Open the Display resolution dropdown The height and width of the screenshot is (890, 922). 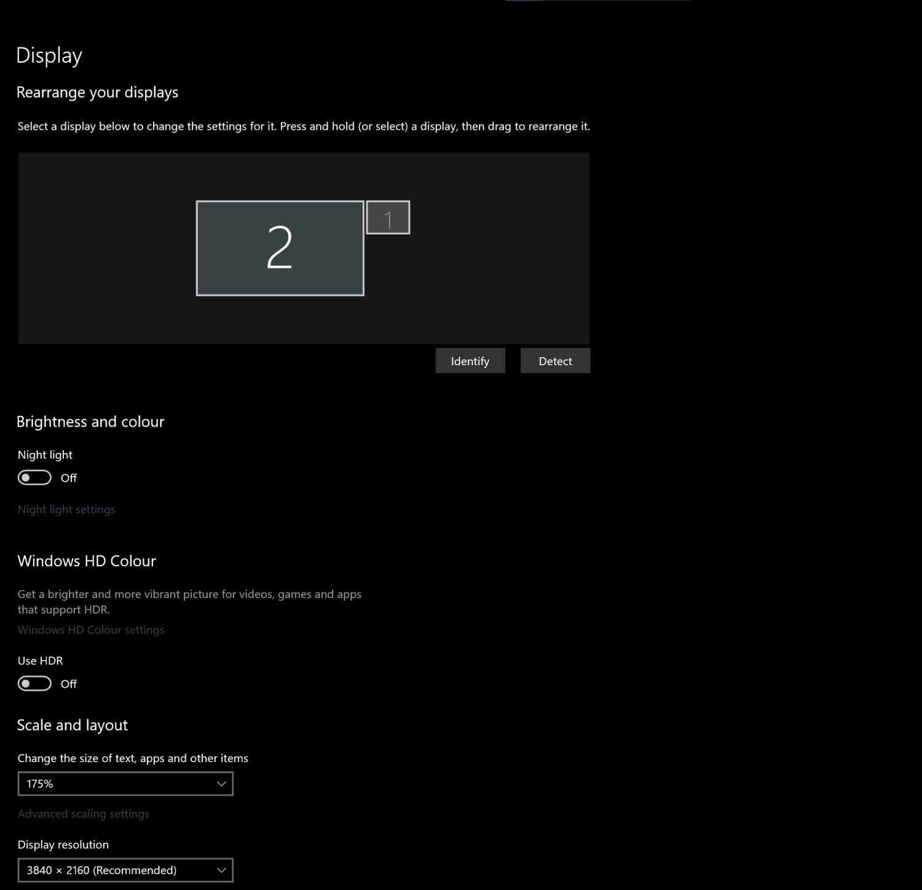[x=125, y=870]
